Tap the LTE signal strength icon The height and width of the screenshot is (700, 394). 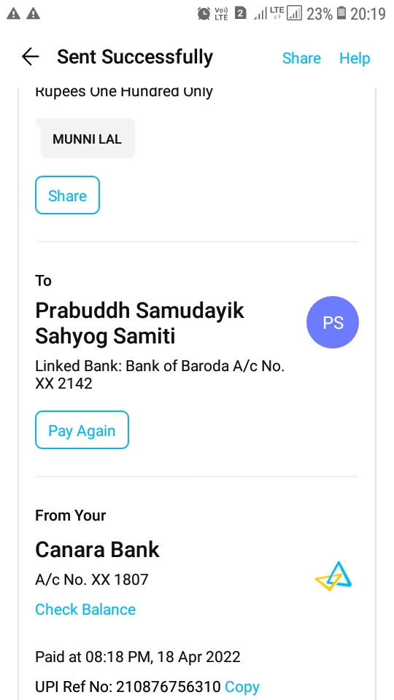click(x=269, y=13)
